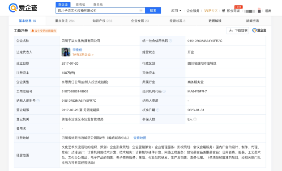Click the 爱企查 logo at top left
Image resolution: width=282 pixels, height=171 pixels.
23,8
